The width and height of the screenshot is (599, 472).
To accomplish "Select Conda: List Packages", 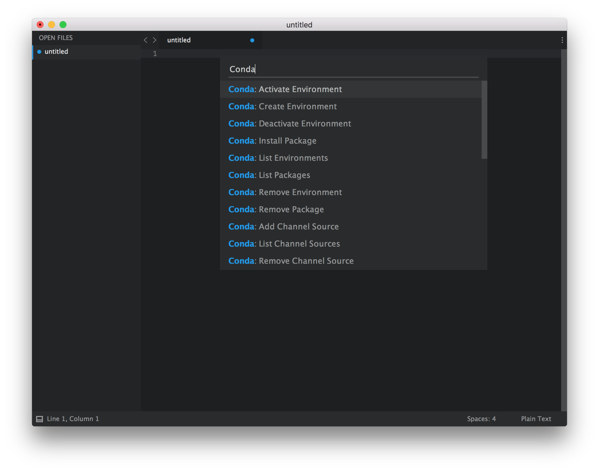I will [269, 175].
